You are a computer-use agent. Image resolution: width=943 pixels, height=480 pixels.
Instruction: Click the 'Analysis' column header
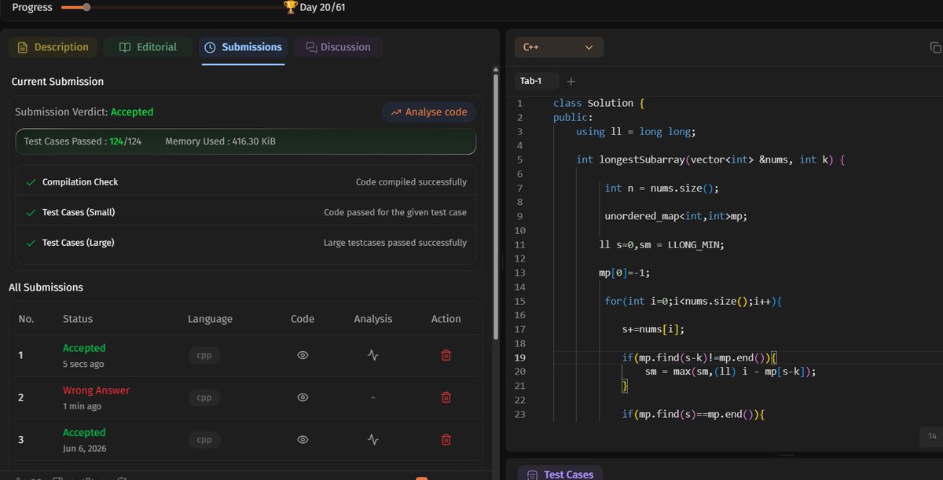pyautogui.click(x=373, y=319)
